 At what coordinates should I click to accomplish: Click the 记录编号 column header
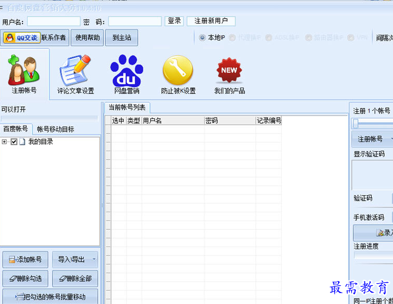pyautogui.click(x=269, y=120)
